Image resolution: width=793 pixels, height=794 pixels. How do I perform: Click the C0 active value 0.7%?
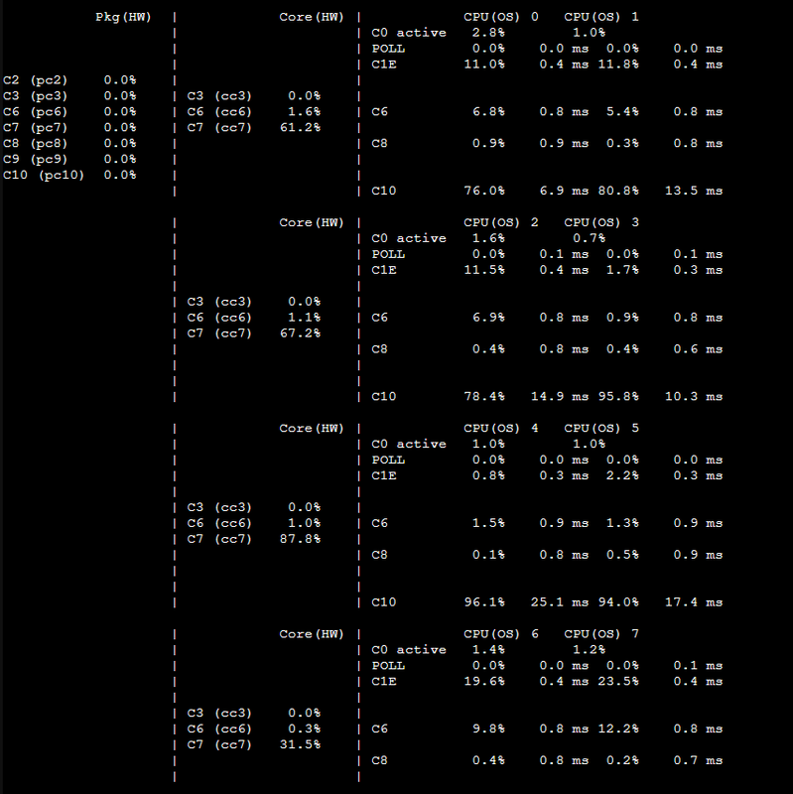click(x=589, y=238)
